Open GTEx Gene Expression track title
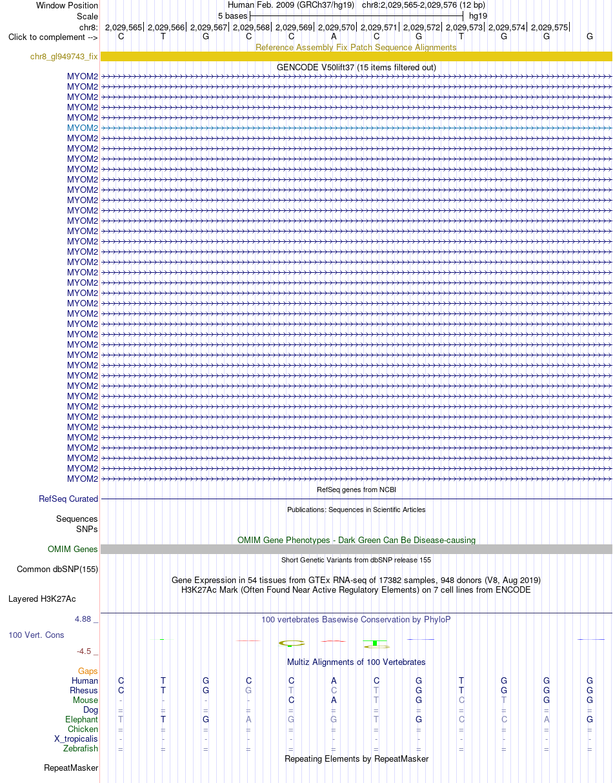The width and height of the screenshot is (613, 783). 356,580
